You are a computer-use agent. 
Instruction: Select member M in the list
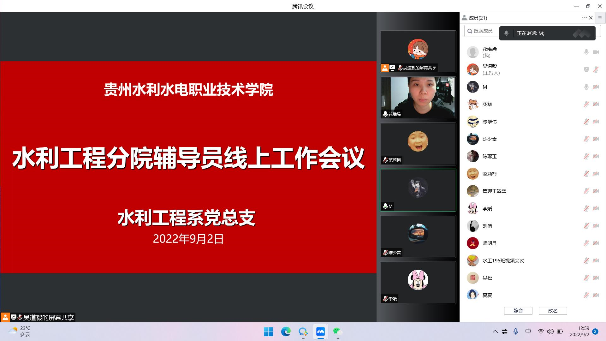coord(533,87)
